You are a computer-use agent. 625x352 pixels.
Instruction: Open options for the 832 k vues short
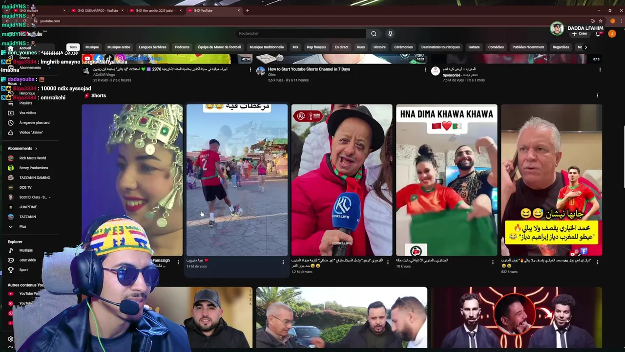click(598, 262)
